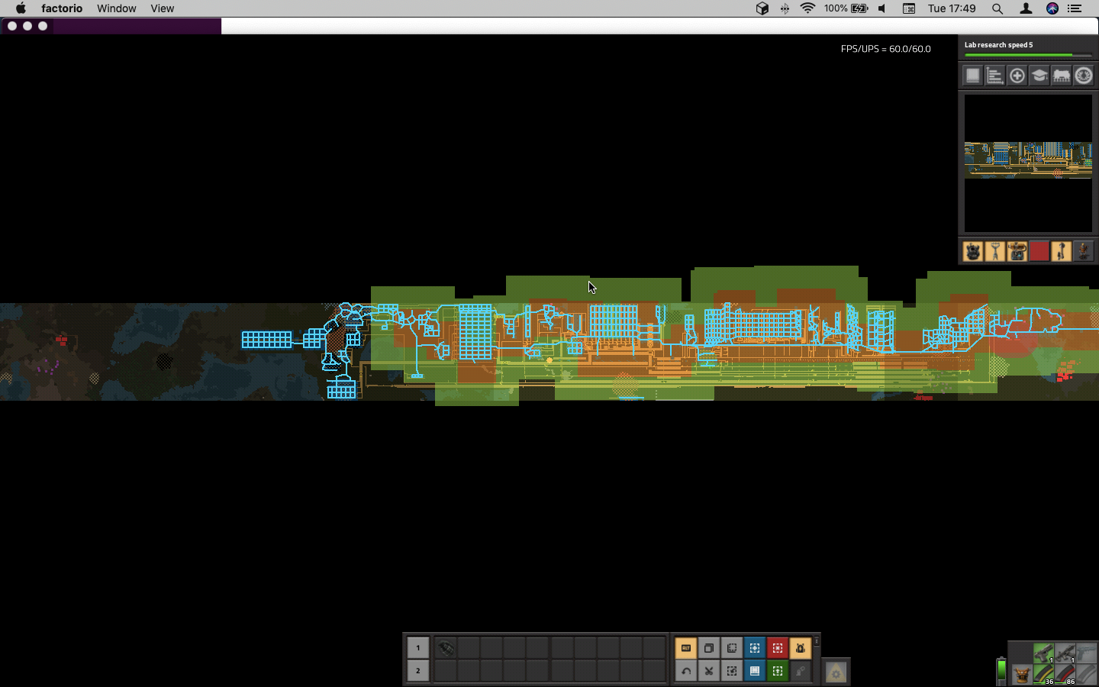Select the pistol weapon slot
This screenshot has height=687, width=1099.
tap(1043, 653)
